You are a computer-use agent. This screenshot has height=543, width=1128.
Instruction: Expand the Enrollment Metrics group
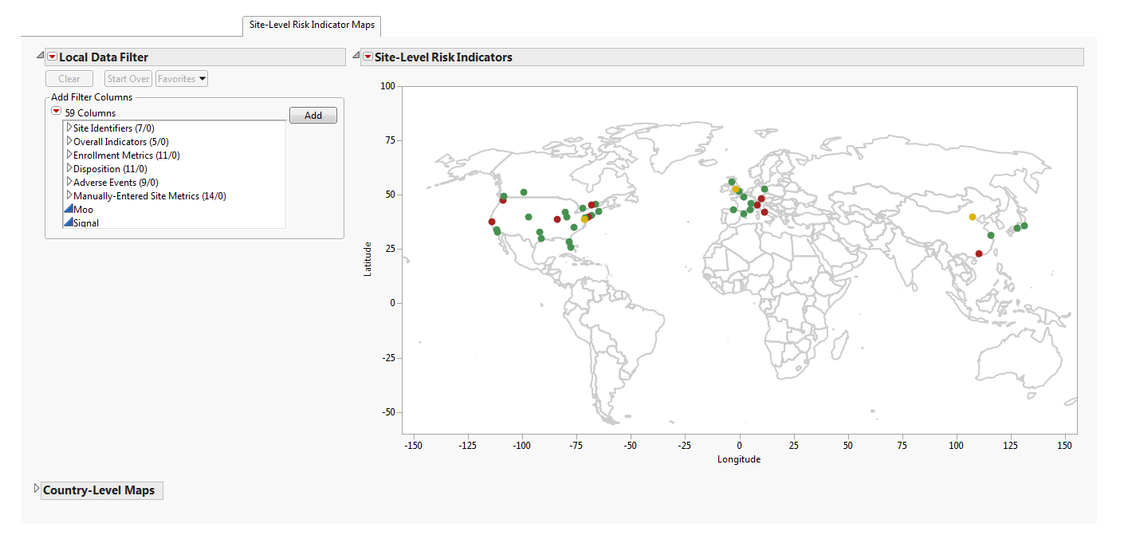click(x=69, y=155)
